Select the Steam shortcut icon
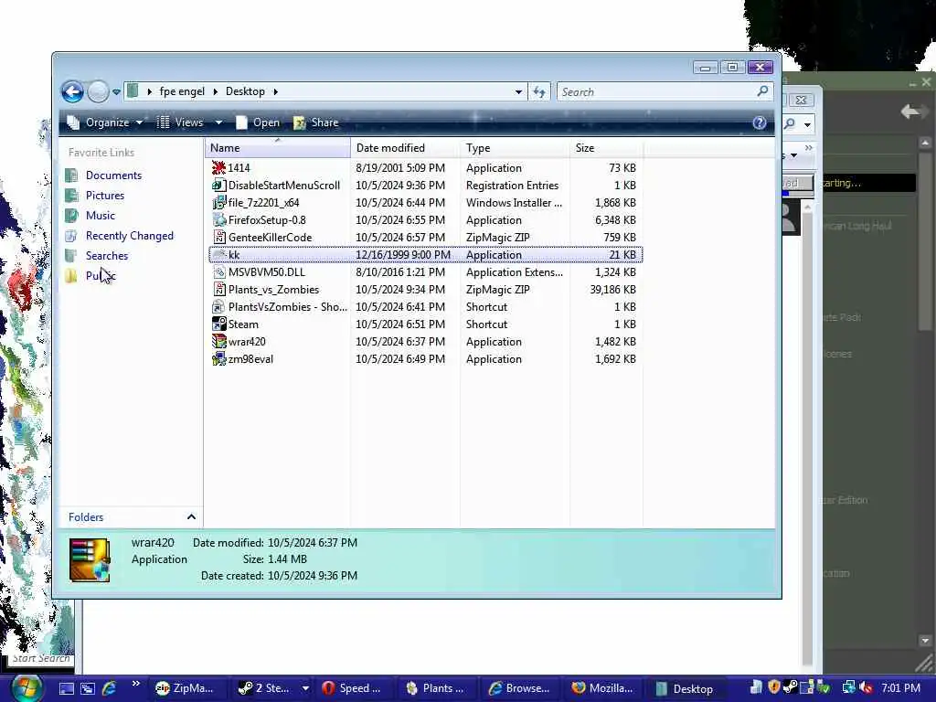Screen dimensions: 936x702 (x=219, y=324)
